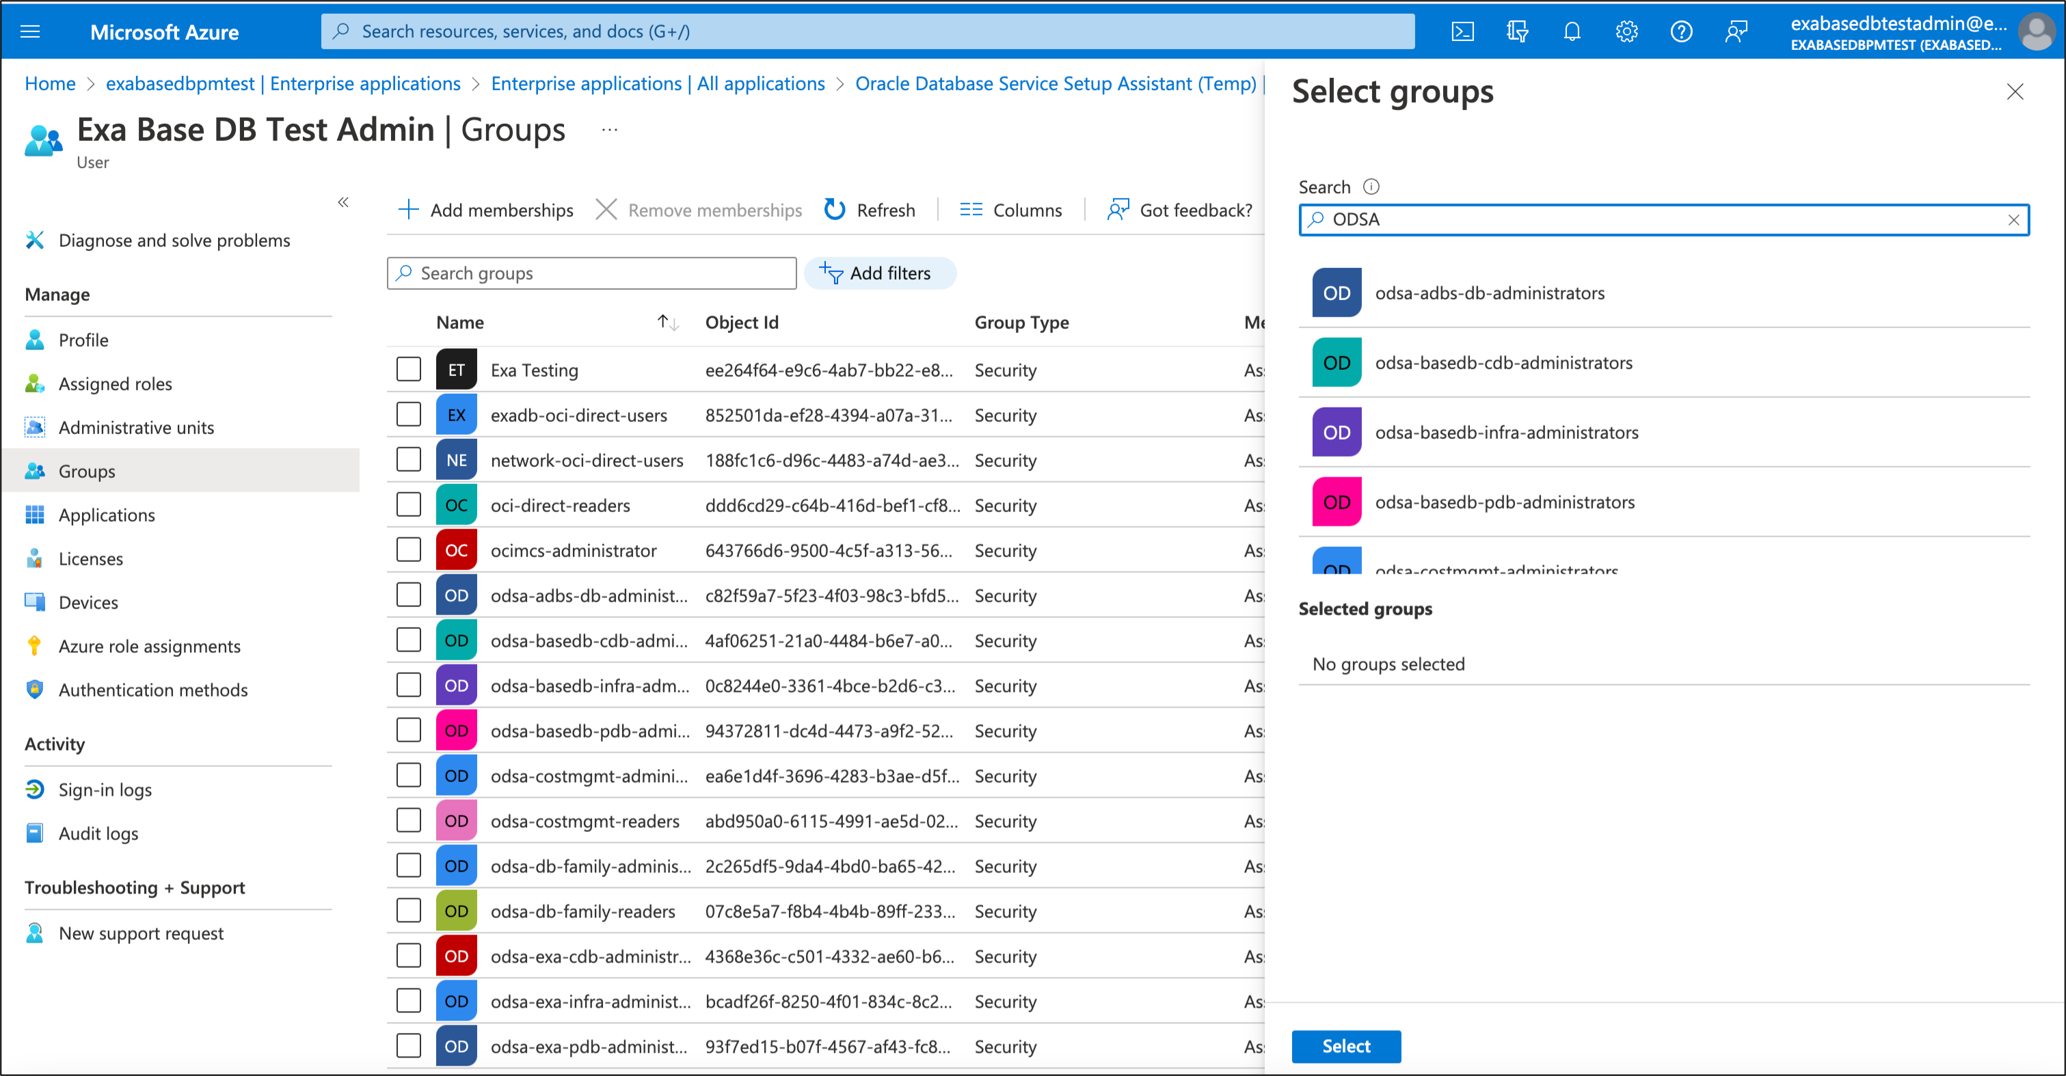Open Audit logs from the sidebar
Image resolution: width=2066 pixels, height=1076 pixels.
tap(97, 833)
